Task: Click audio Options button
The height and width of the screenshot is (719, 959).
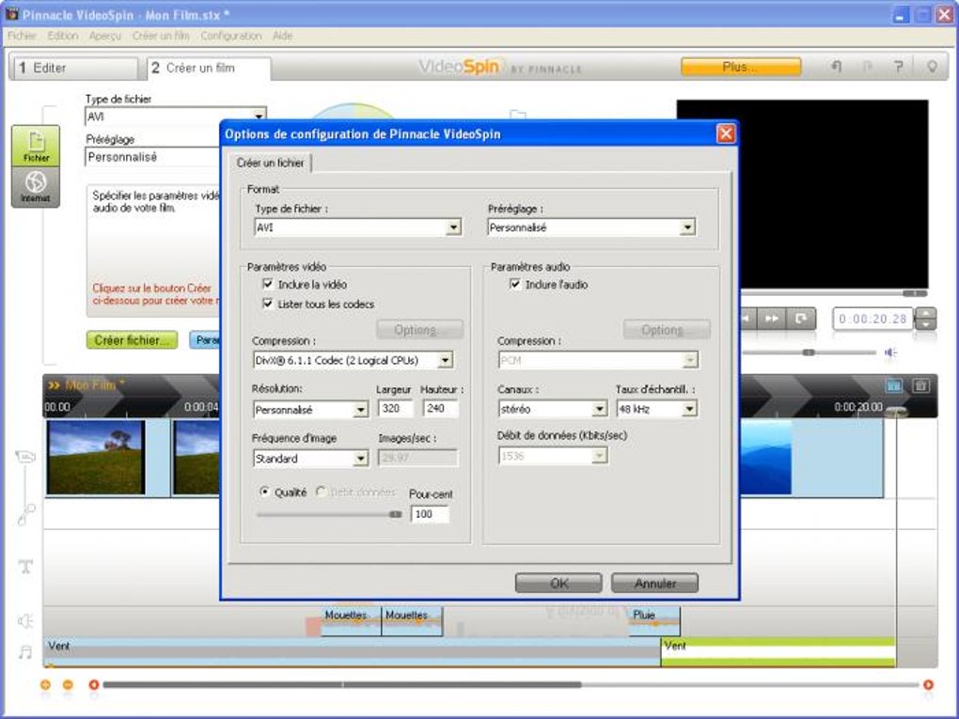Action: [x=667, y=330]
